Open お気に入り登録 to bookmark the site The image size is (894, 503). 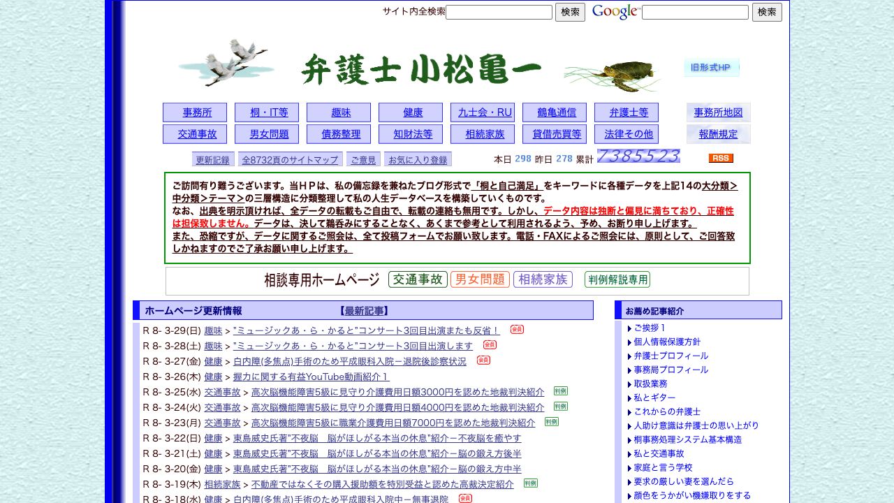pyautogui.click(x=417, y=159)
